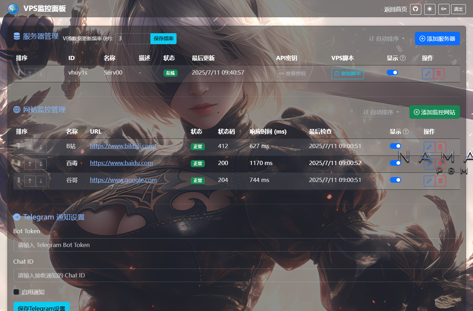Click the 添加监控网站 button
Viewport: 473px width, 311px height.
click(x=434, y=112)
